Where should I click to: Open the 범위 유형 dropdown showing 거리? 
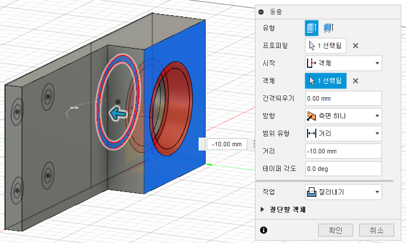343,134
